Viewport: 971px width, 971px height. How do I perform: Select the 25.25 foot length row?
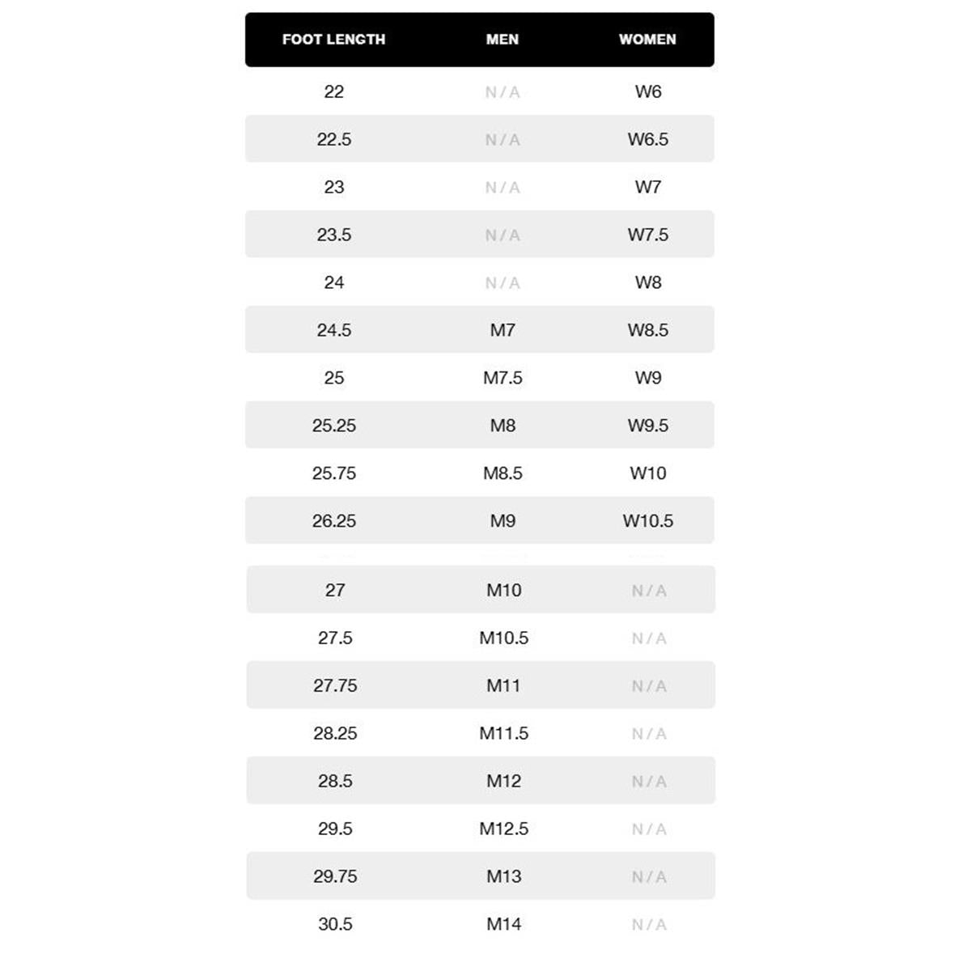[x=480, y=425]
